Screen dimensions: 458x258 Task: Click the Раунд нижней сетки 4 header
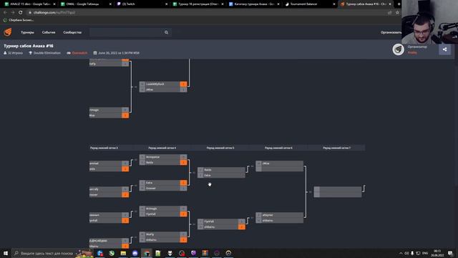[x=162, y=148]
